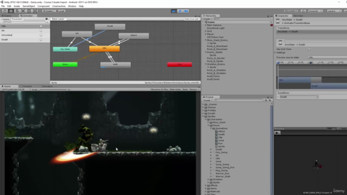347x195 pixels.
Task: Switch to the Services tab
Action: point(298,16)
